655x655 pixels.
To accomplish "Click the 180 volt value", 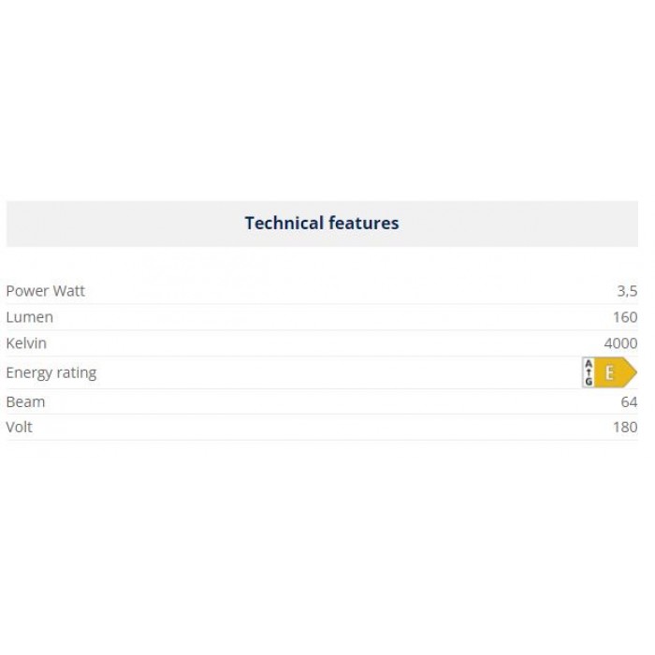I will (x=625, y=427).
